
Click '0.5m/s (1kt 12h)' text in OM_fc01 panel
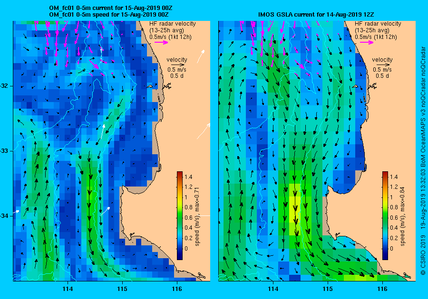pos(170,37)
